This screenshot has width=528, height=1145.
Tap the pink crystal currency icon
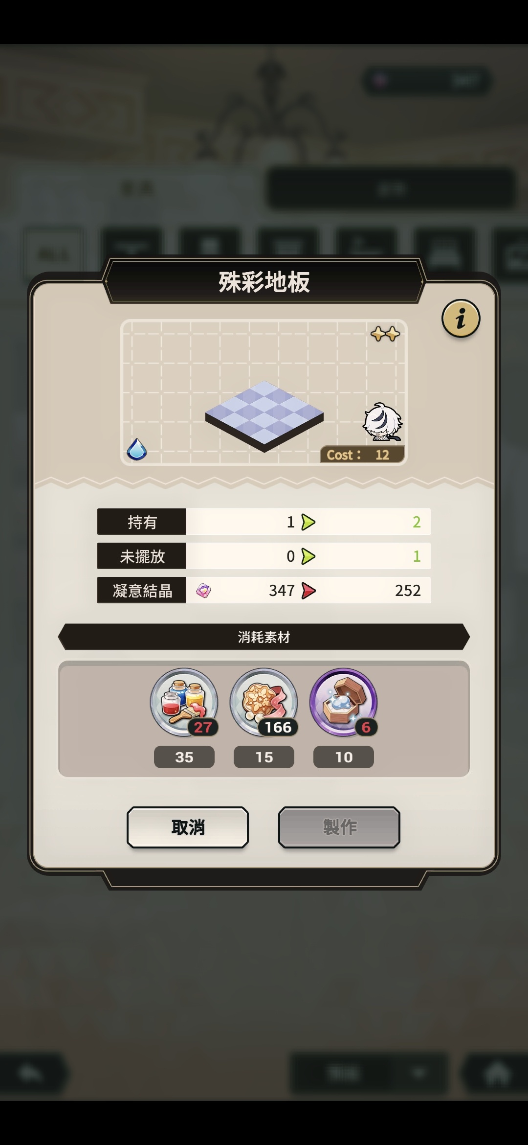[203, 591]
